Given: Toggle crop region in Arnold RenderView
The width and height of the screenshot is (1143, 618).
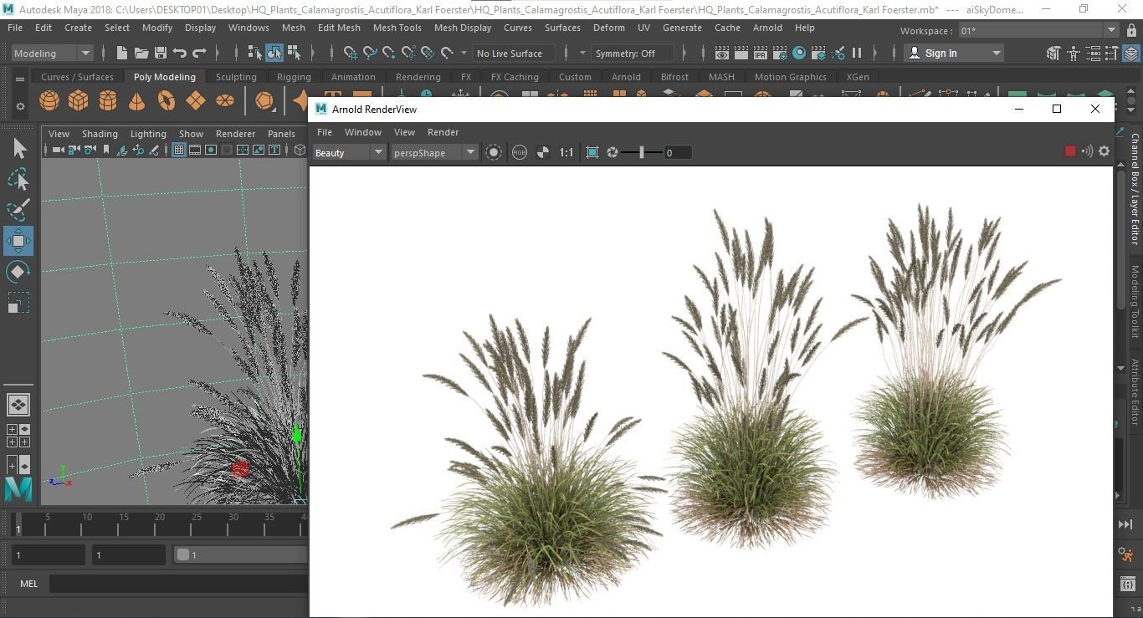Looking at the screenshot, I should 592,152.
